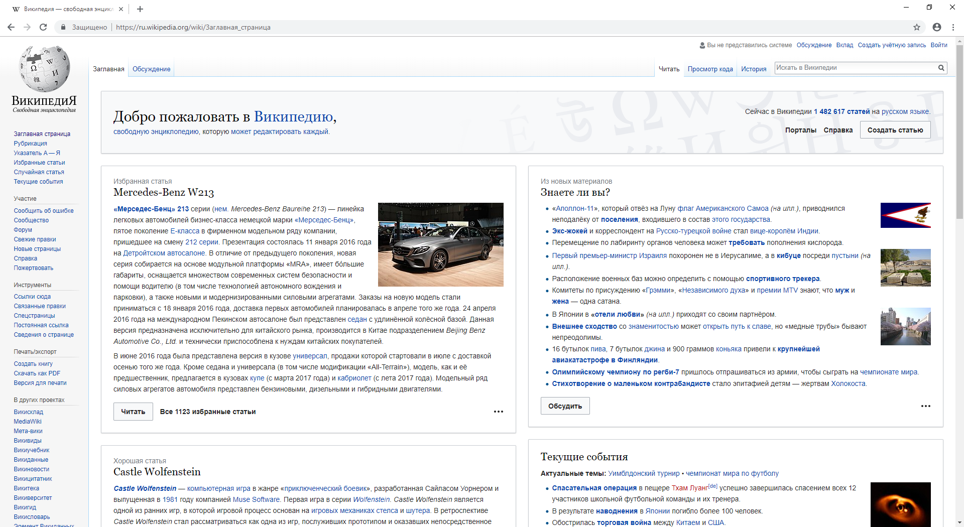Image resolution: width=964 pixels, height=527 pixels.
Task: Click the Читать button under featured article
Action: pyautogui.click(x=133, y=412)
